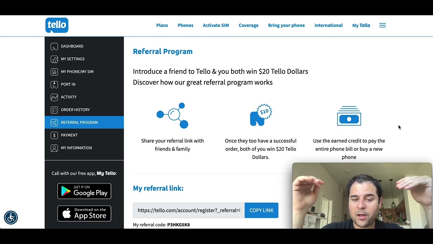The image size is (433, 244).
Task: Open the PORT IN section
Action: pos(84,84)
